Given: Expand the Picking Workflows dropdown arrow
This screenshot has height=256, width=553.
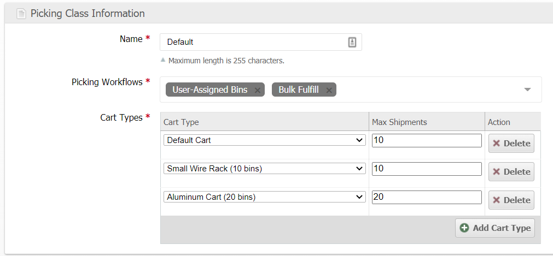Looking at the screenshot, I should 527,90.
